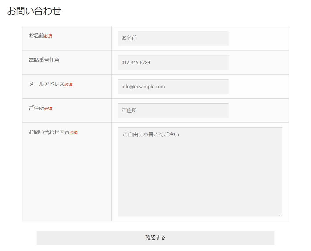
Task: Click the ご住所 address input field
Action: [173, 111]
